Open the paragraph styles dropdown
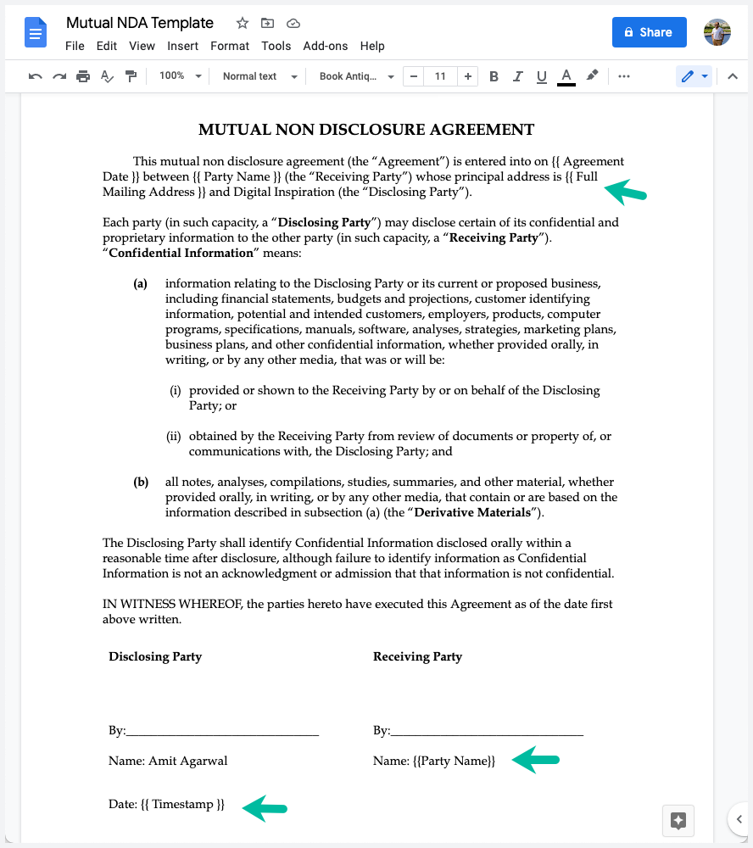The height and width of the screenshot is (848, 753). 259,76
